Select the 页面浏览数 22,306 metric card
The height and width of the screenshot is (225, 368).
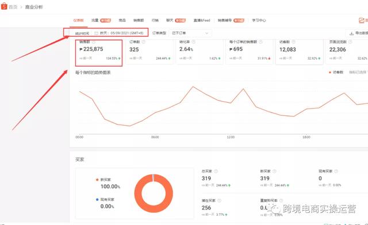pos(347,52)
